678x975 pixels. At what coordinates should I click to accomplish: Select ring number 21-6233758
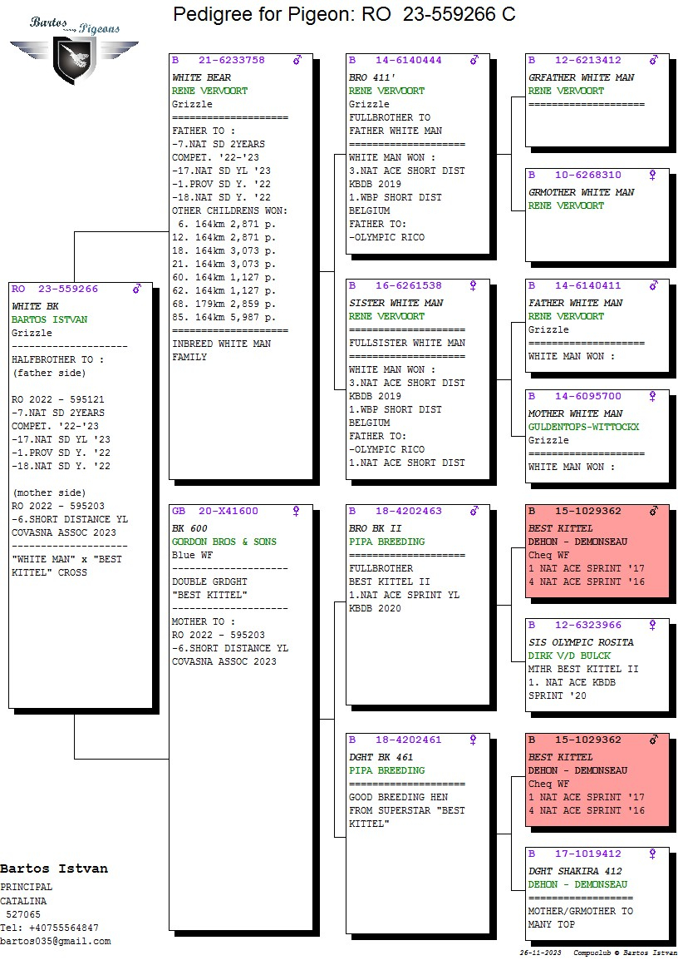[x=232, y=61]
